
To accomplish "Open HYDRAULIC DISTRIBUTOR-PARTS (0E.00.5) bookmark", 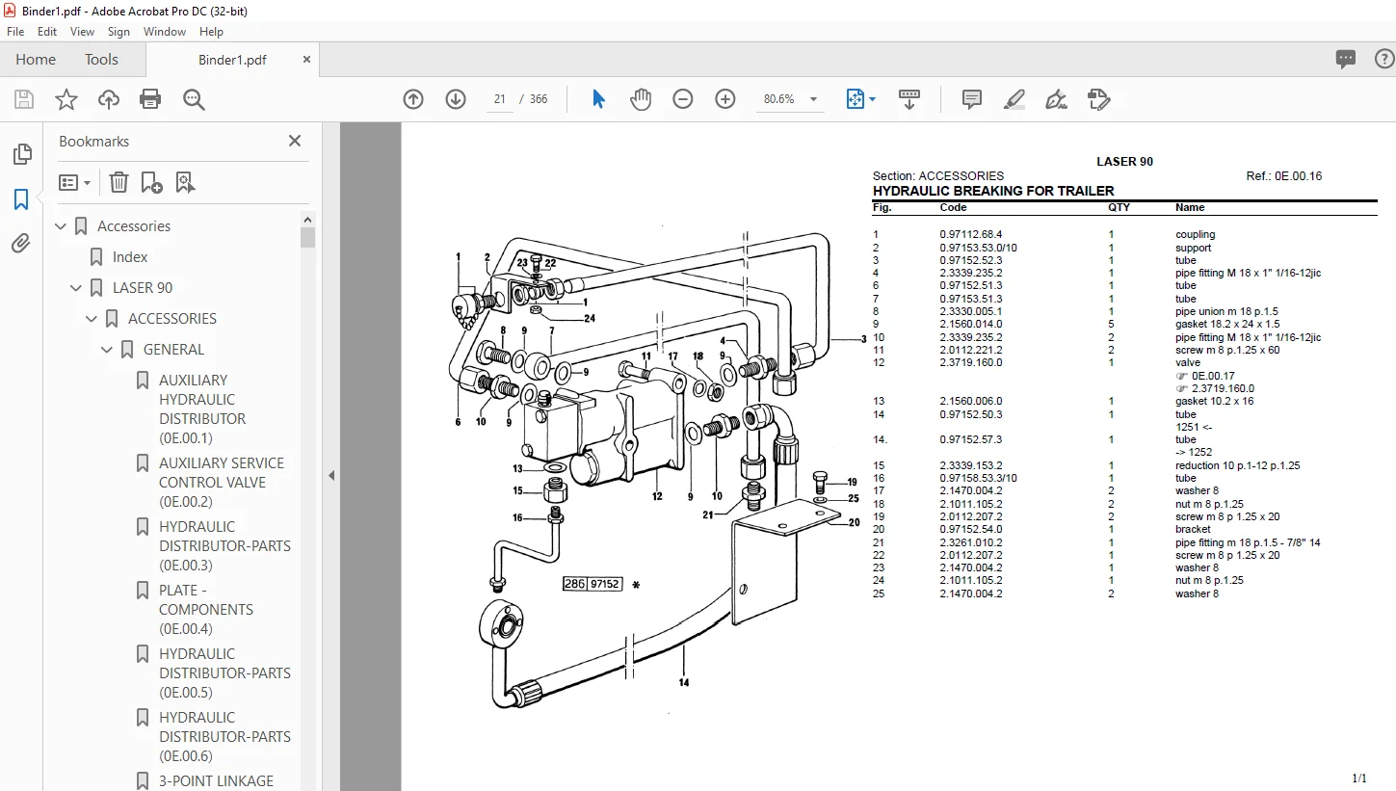I will point(224,673).
